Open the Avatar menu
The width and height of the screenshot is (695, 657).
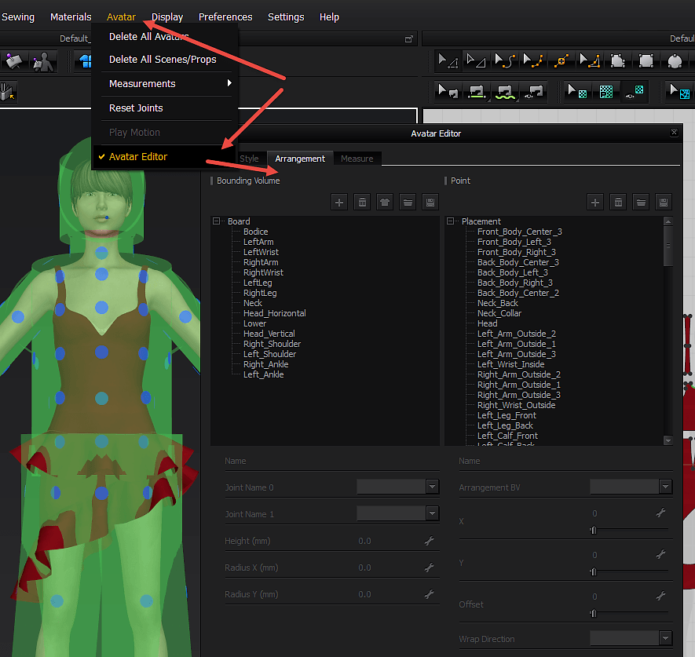click(121, 16)
